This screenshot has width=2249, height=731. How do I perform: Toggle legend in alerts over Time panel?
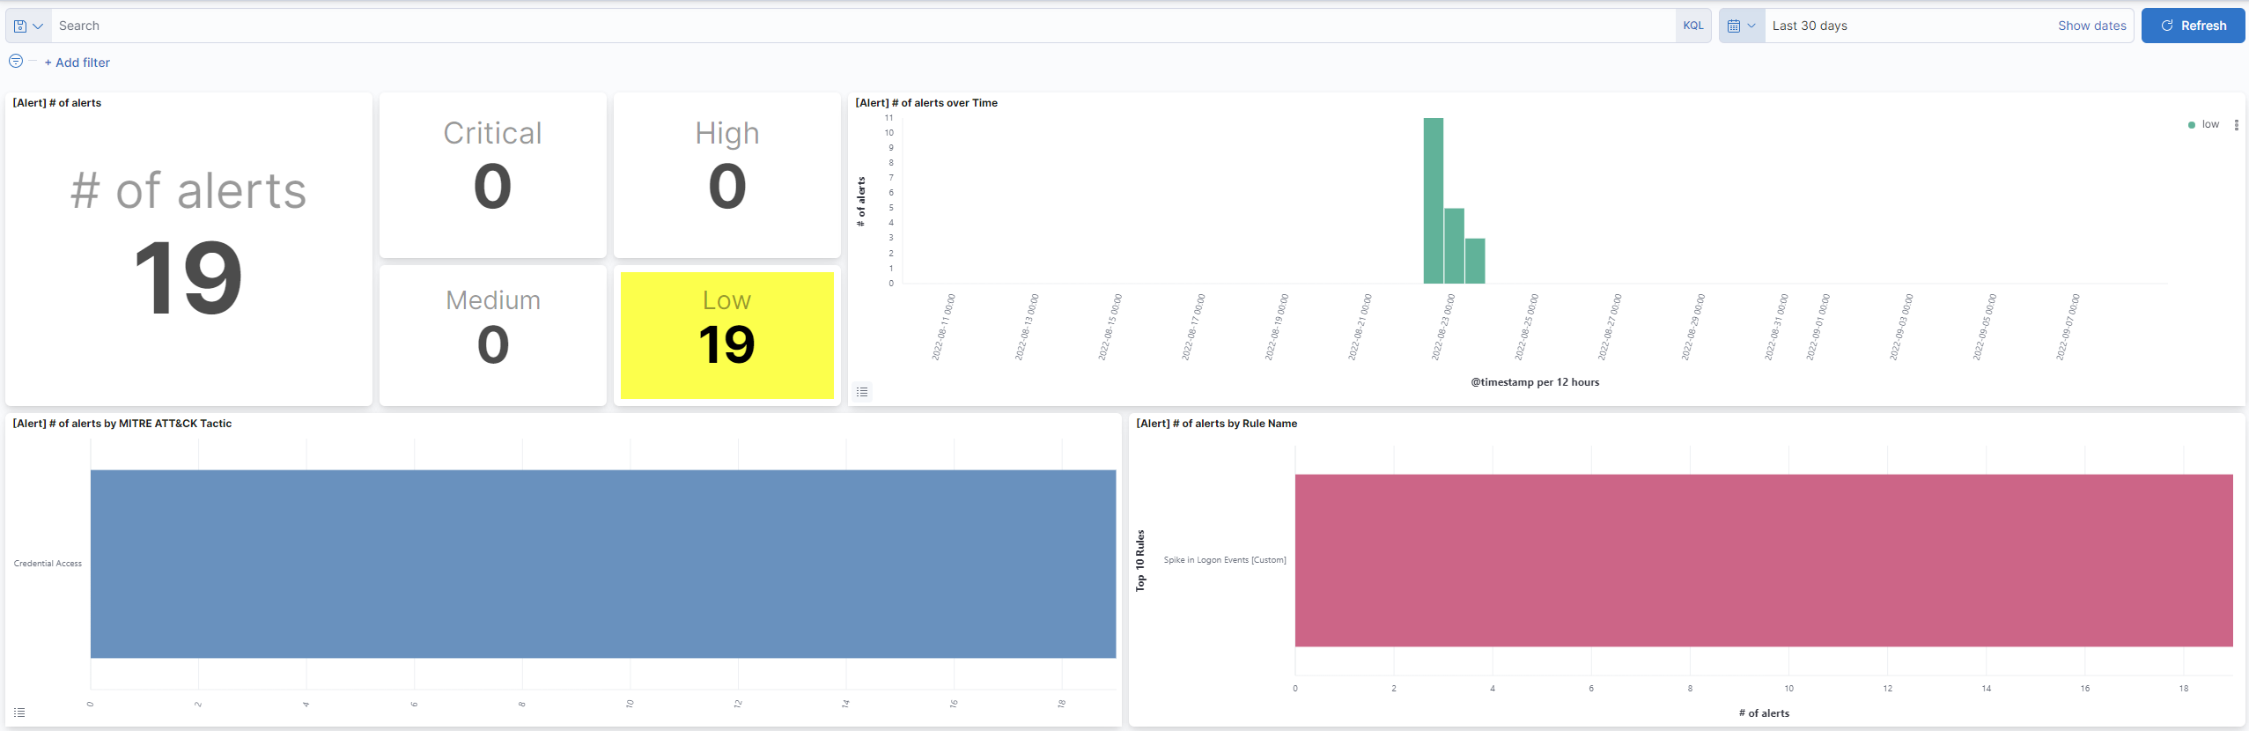click(x=862, y=392)
